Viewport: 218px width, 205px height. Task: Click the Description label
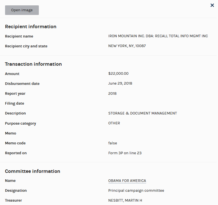click(15, 113)
